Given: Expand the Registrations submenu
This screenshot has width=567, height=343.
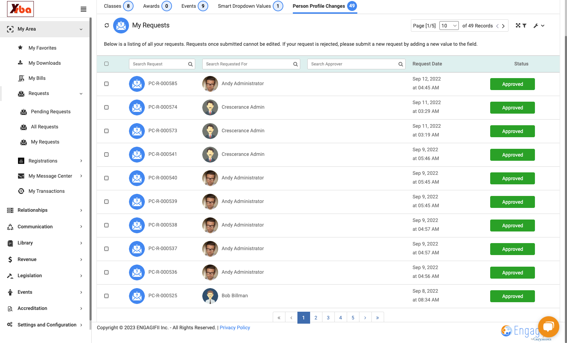Looking at the screenshot, I should click(x=81, y=161).
